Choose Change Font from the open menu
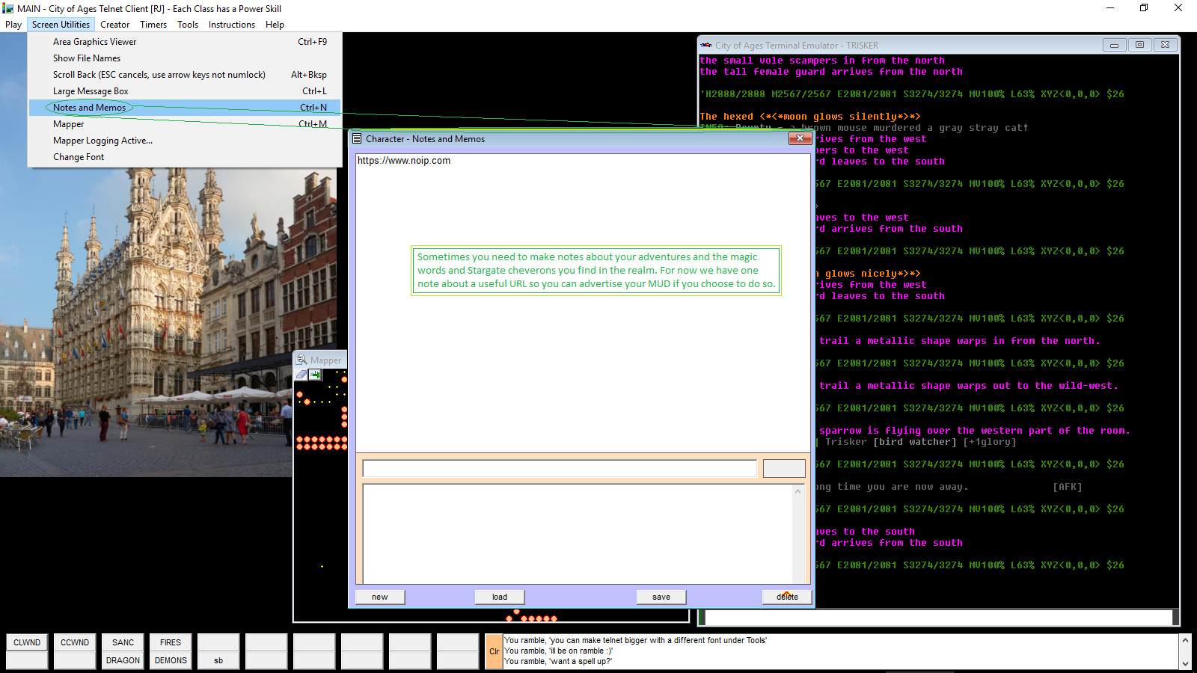1197x673 pixels. (x=78, y=157)
